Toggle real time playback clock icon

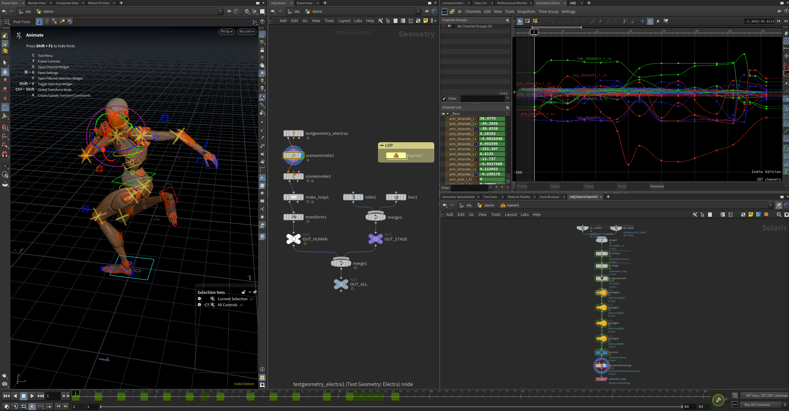tap(32, 407)
